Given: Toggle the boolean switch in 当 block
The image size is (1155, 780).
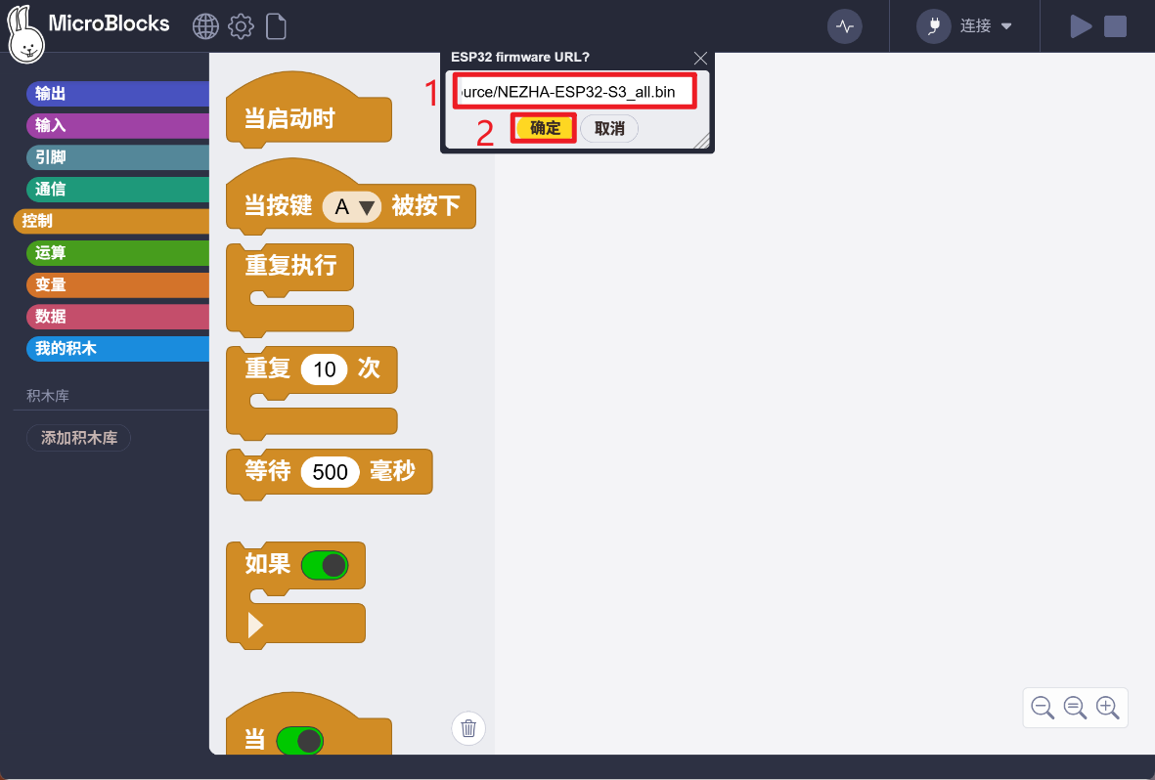Looking at the screenshot, I should pos(299,740).
